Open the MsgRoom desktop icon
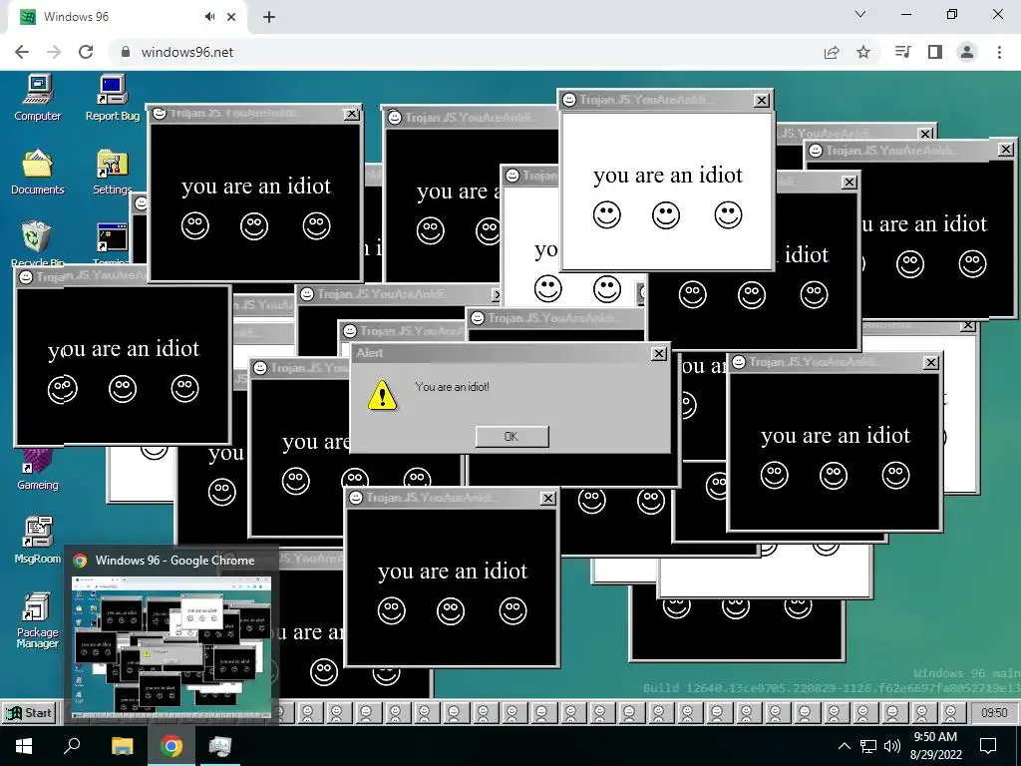This screenshot has height=766, width=1021. pyautogui.click(x=38, y=540)
